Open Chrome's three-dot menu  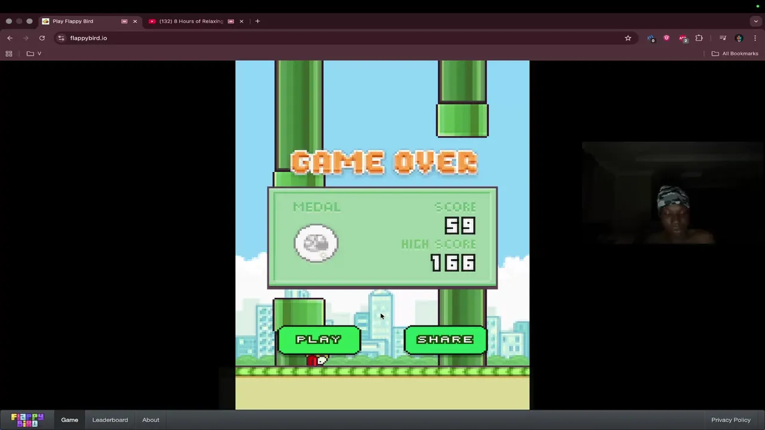pyautogui.click(x=755, y=38)
